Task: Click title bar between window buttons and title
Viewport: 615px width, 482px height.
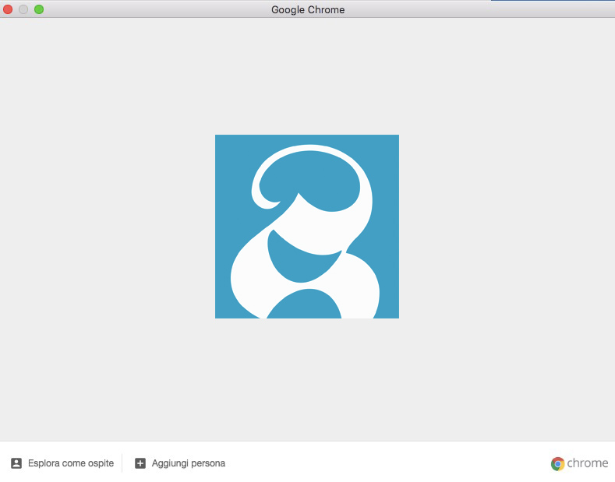Action: point(156,9)
